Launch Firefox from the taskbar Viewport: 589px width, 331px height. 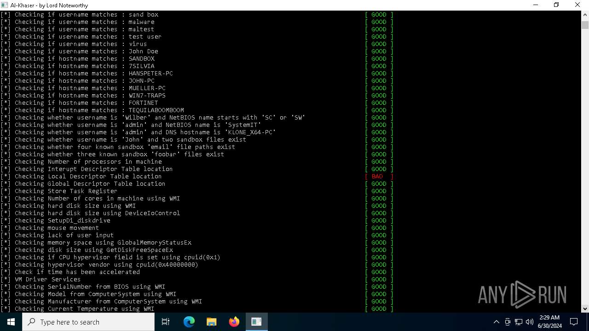point(234,322)
